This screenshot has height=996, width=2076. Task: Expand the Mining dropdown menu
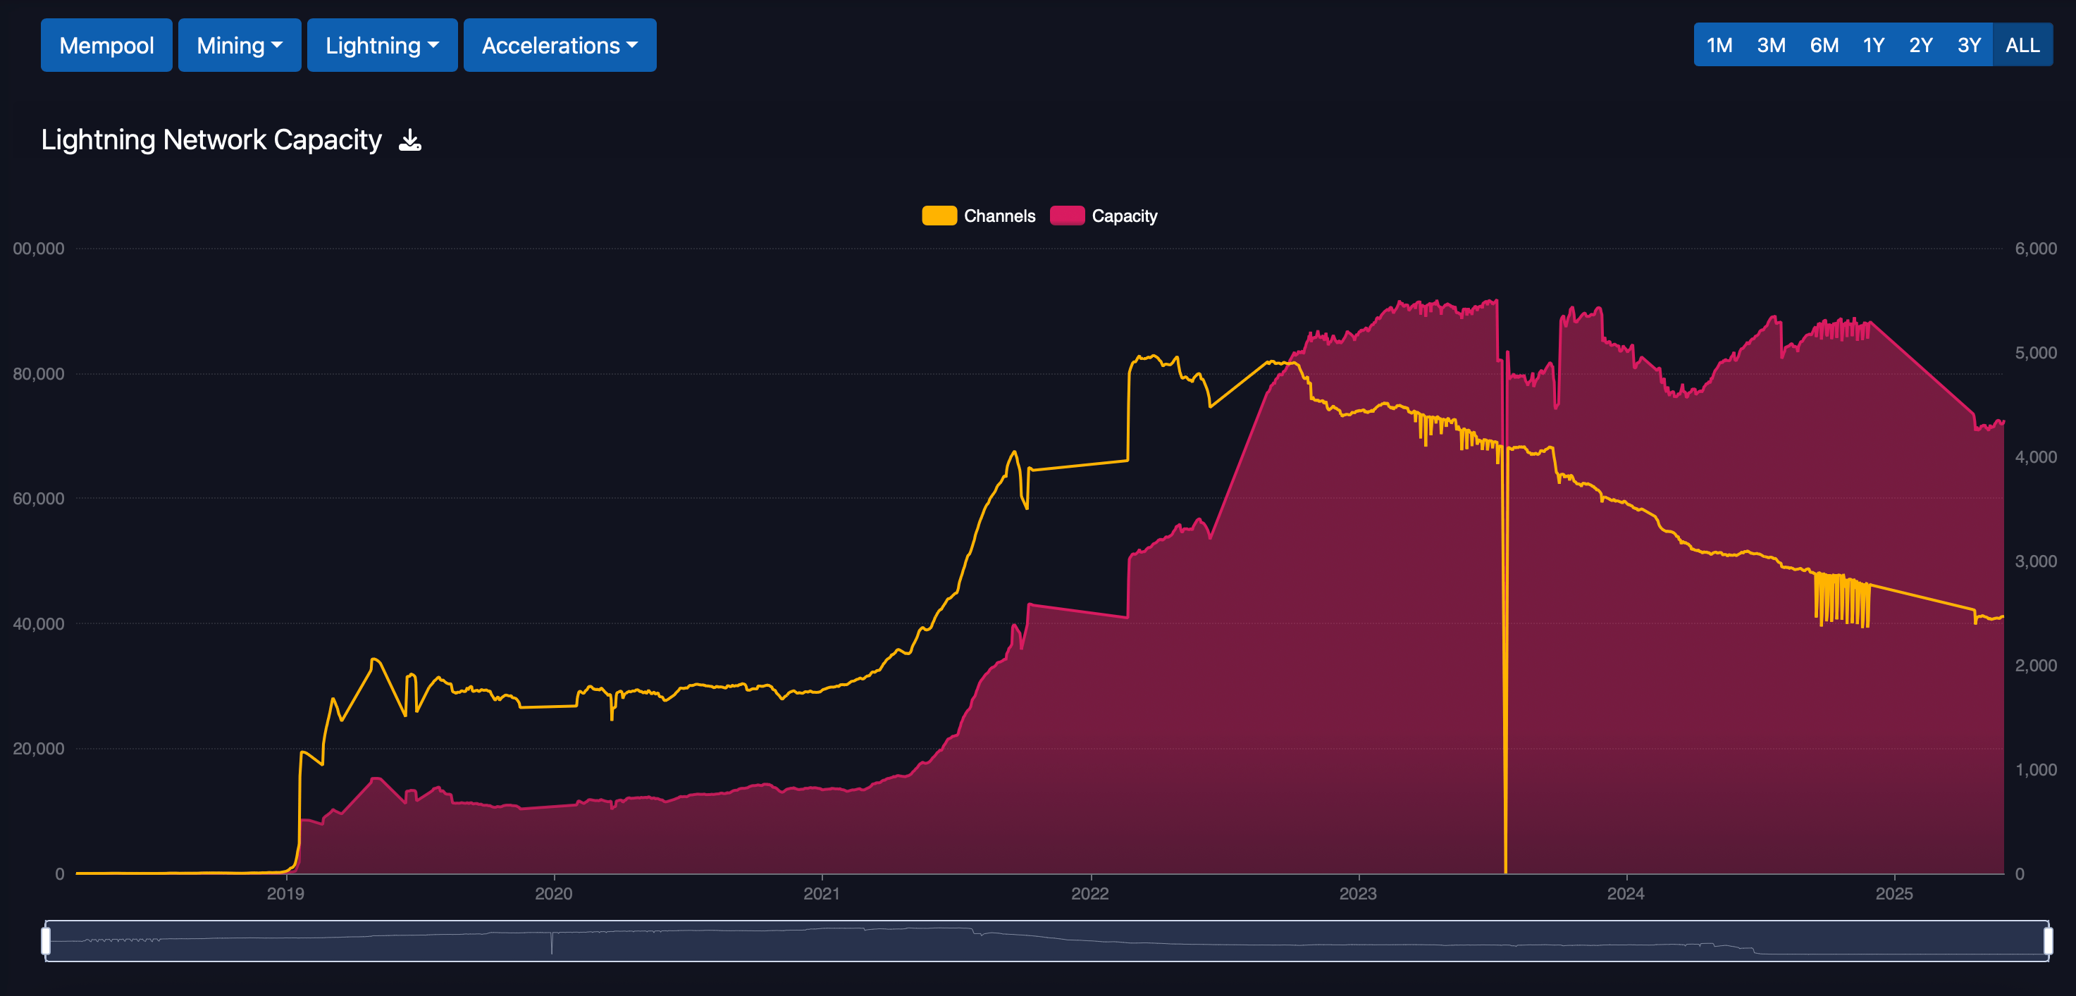[240, 45]
